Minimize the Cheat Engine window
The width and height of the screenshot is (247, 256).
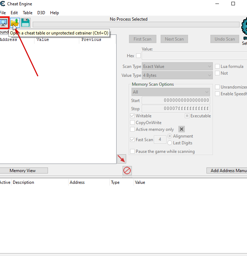point(217,4)
